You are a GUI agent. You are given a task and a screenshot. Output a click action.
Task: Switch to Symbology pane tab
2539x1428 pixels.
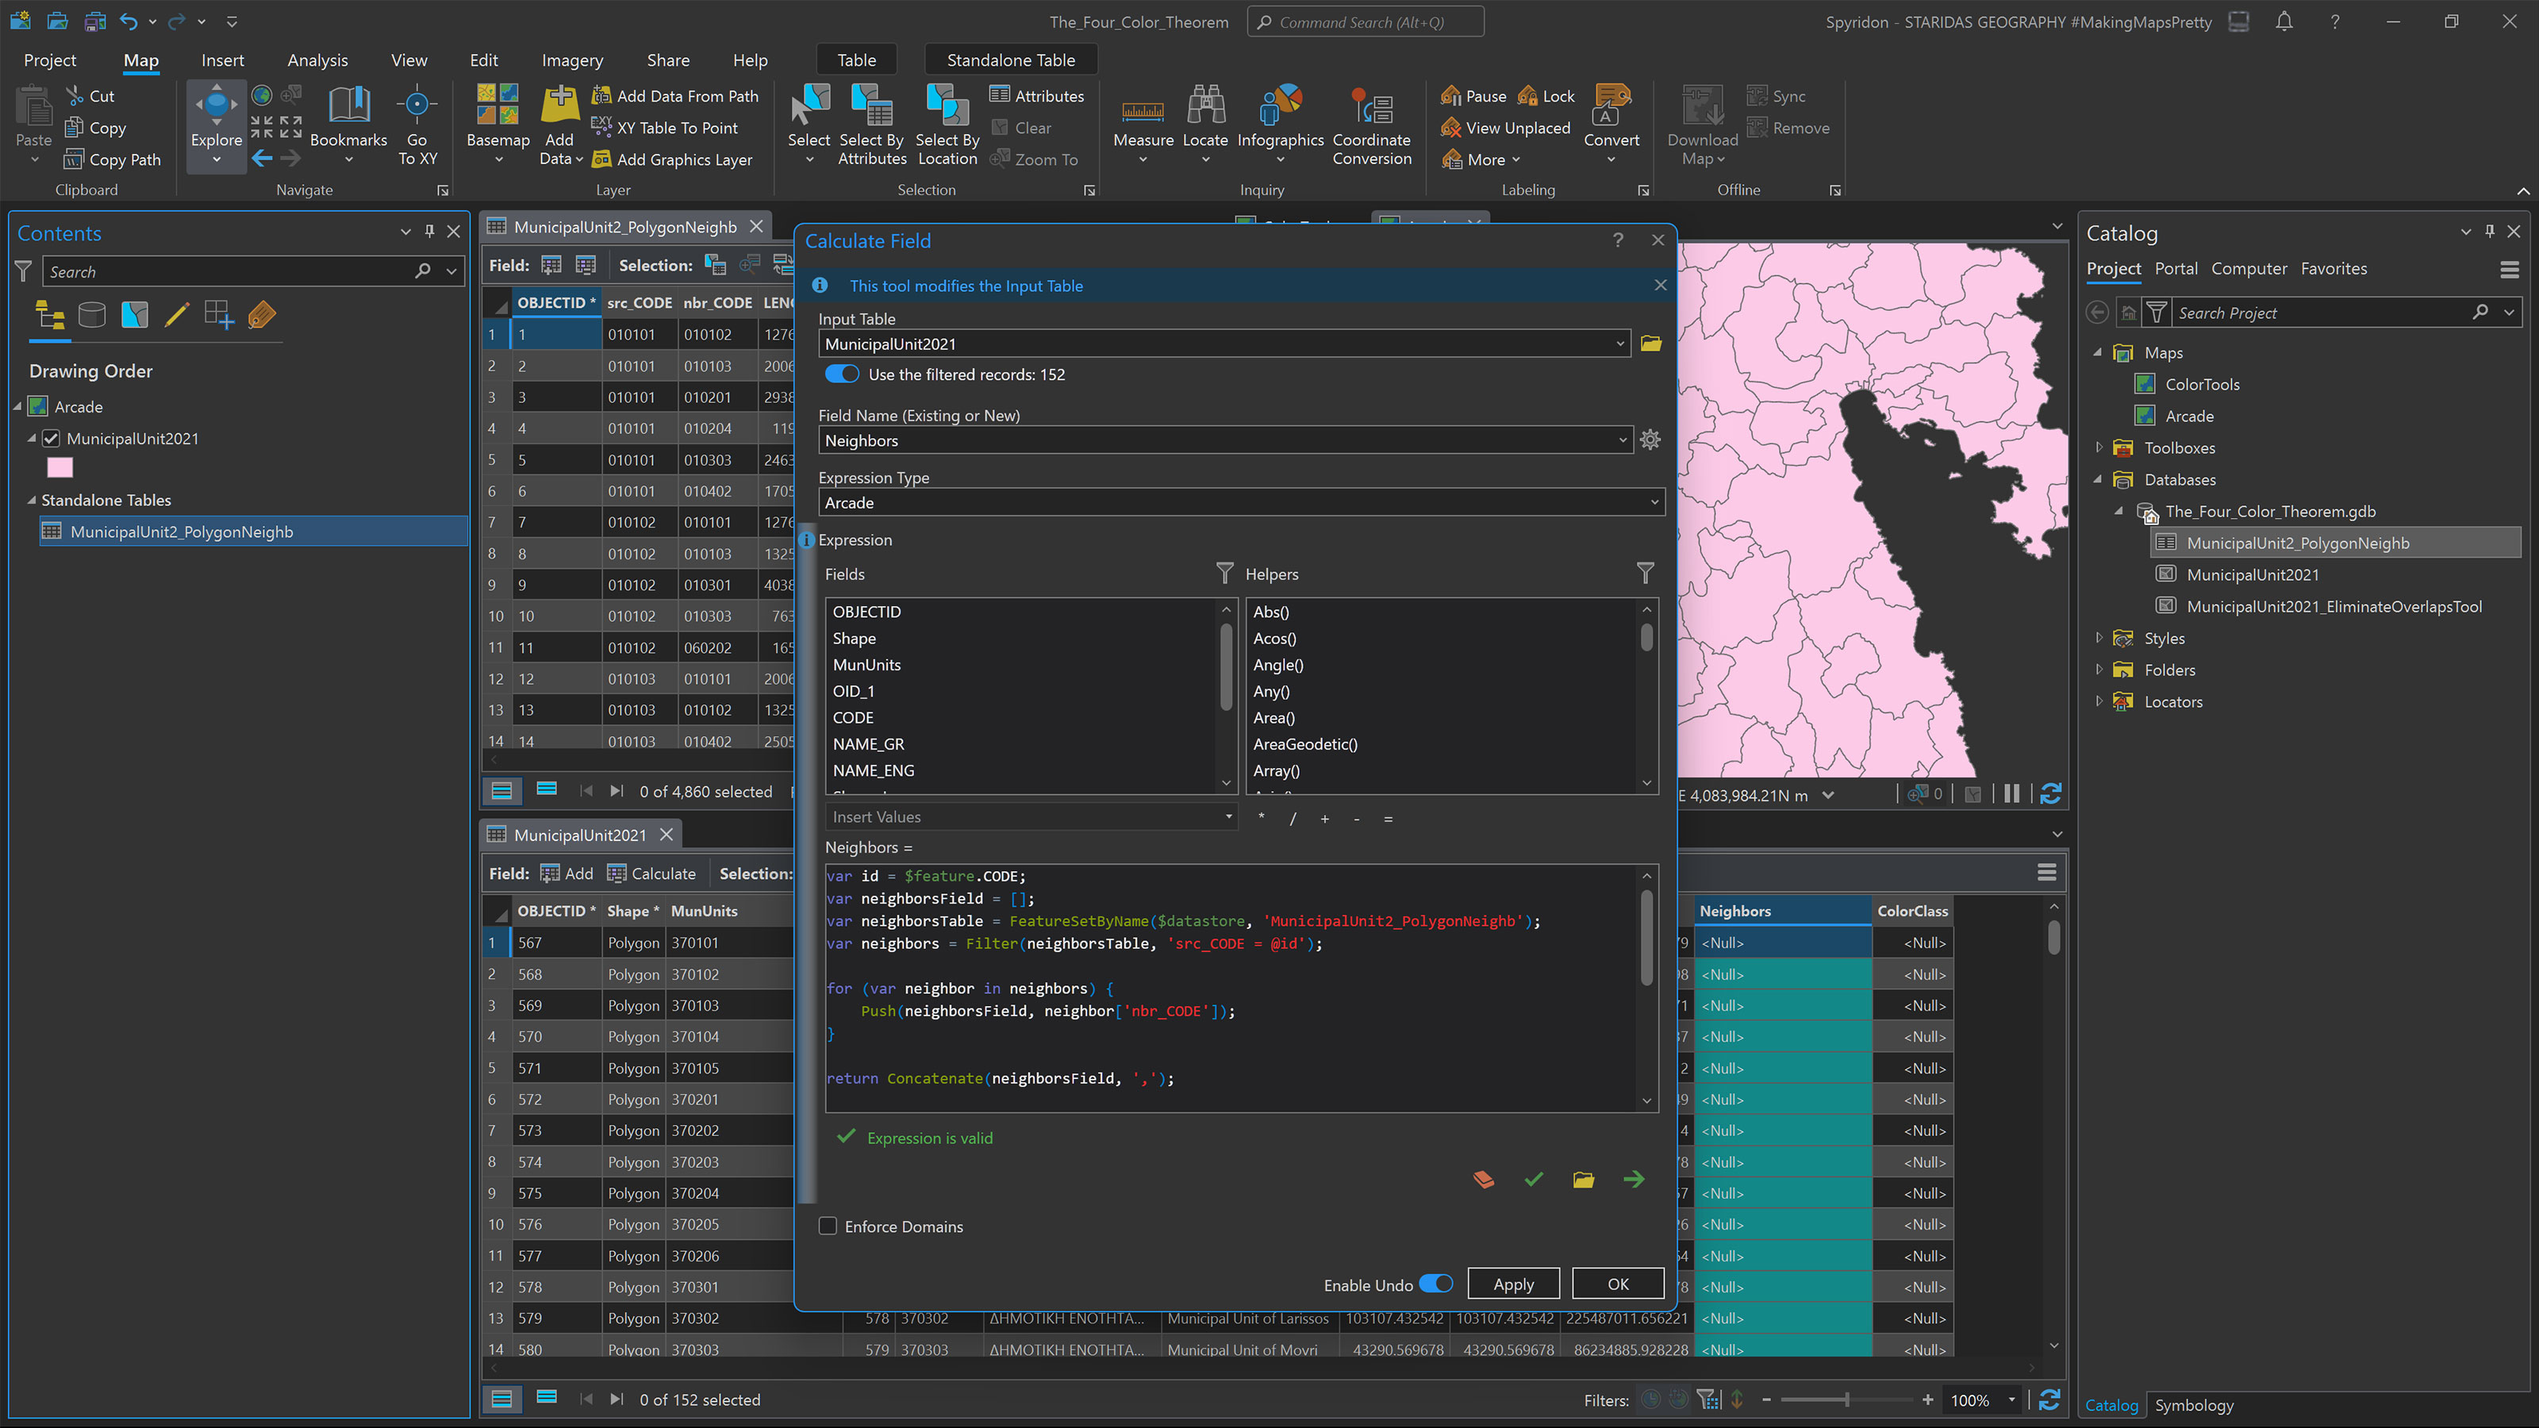point(2193,1405)
